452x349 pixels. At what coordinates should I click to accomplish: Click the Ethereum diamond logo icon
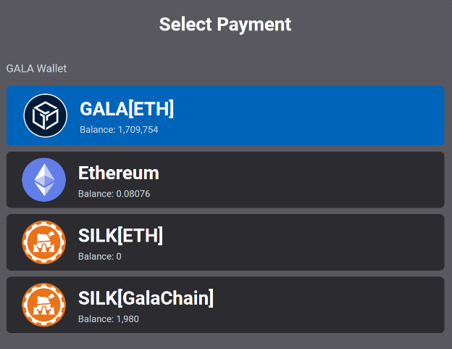43,179
